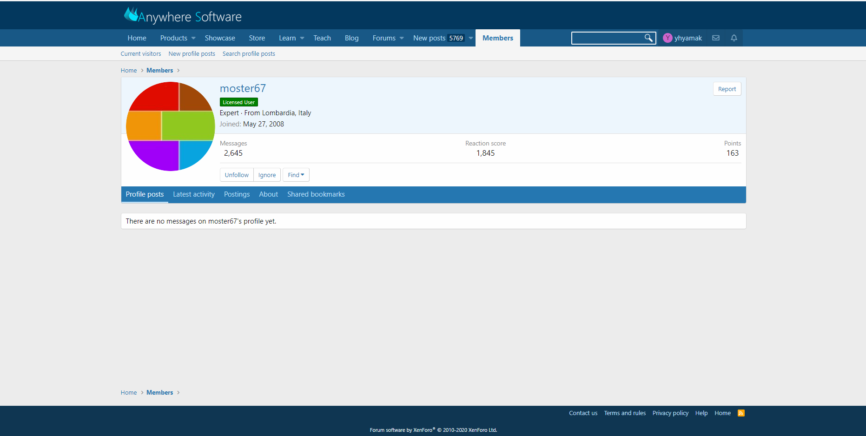Image resolution: width=866 pixels, height=436 pixels.
Task: Click the 1,845 reaction score value
Action: click(485, 153)
